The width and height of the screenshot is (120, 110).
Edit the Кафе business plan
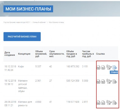point(109,67)
